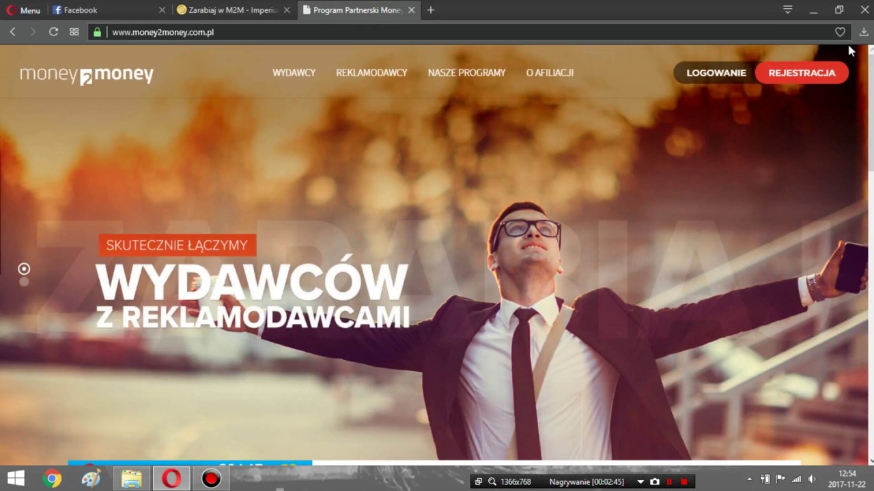Bookmark page with the heart icon
The height and width of the screenshot is (491, 874).
click(840, 32)
